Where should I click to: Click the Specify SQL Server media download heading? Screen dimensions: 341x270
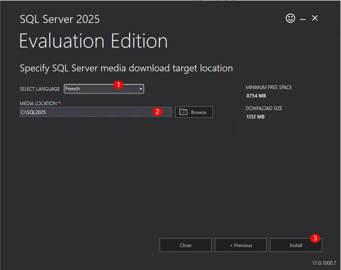tap(126, 68)
